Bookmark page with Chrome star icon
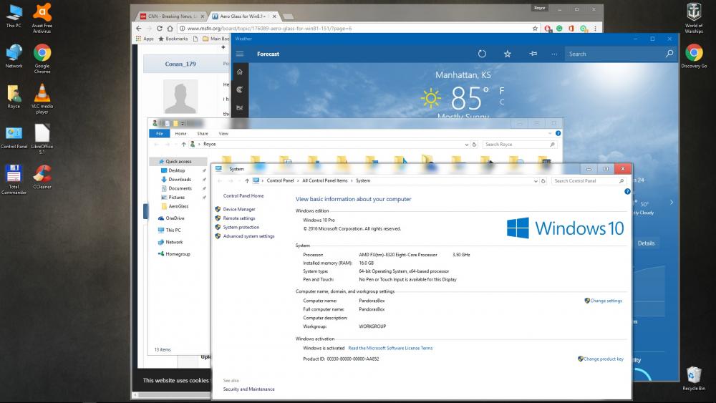The width and height of the screenshot is (716, 403). [x=535, y=29]
